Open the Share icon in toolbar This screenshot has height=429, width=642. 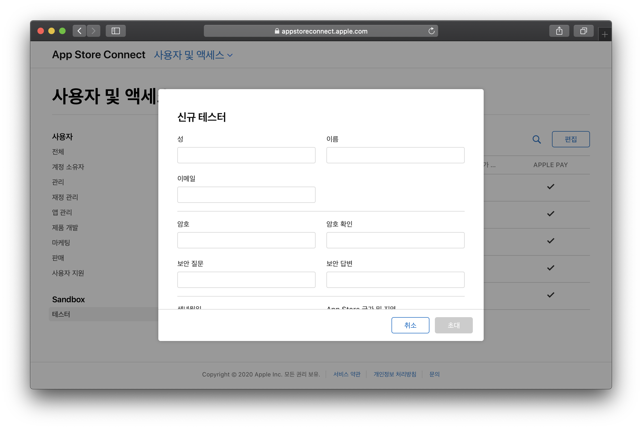(559, 31)
